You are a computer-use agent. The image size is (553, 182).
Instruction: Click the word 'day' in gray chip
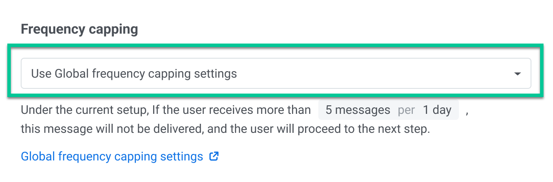point(442,110)
